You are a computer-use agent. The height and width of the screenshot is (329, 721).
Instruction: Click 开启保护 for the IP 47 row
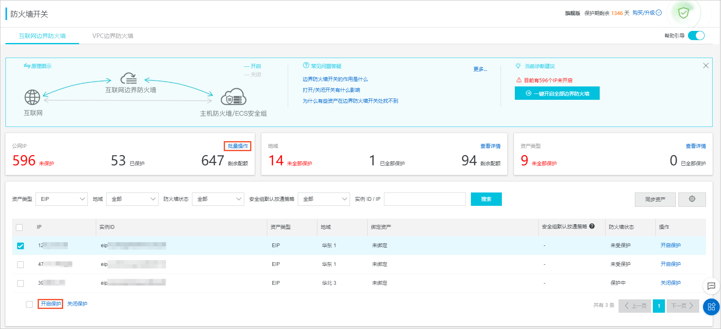pos(670,264)
